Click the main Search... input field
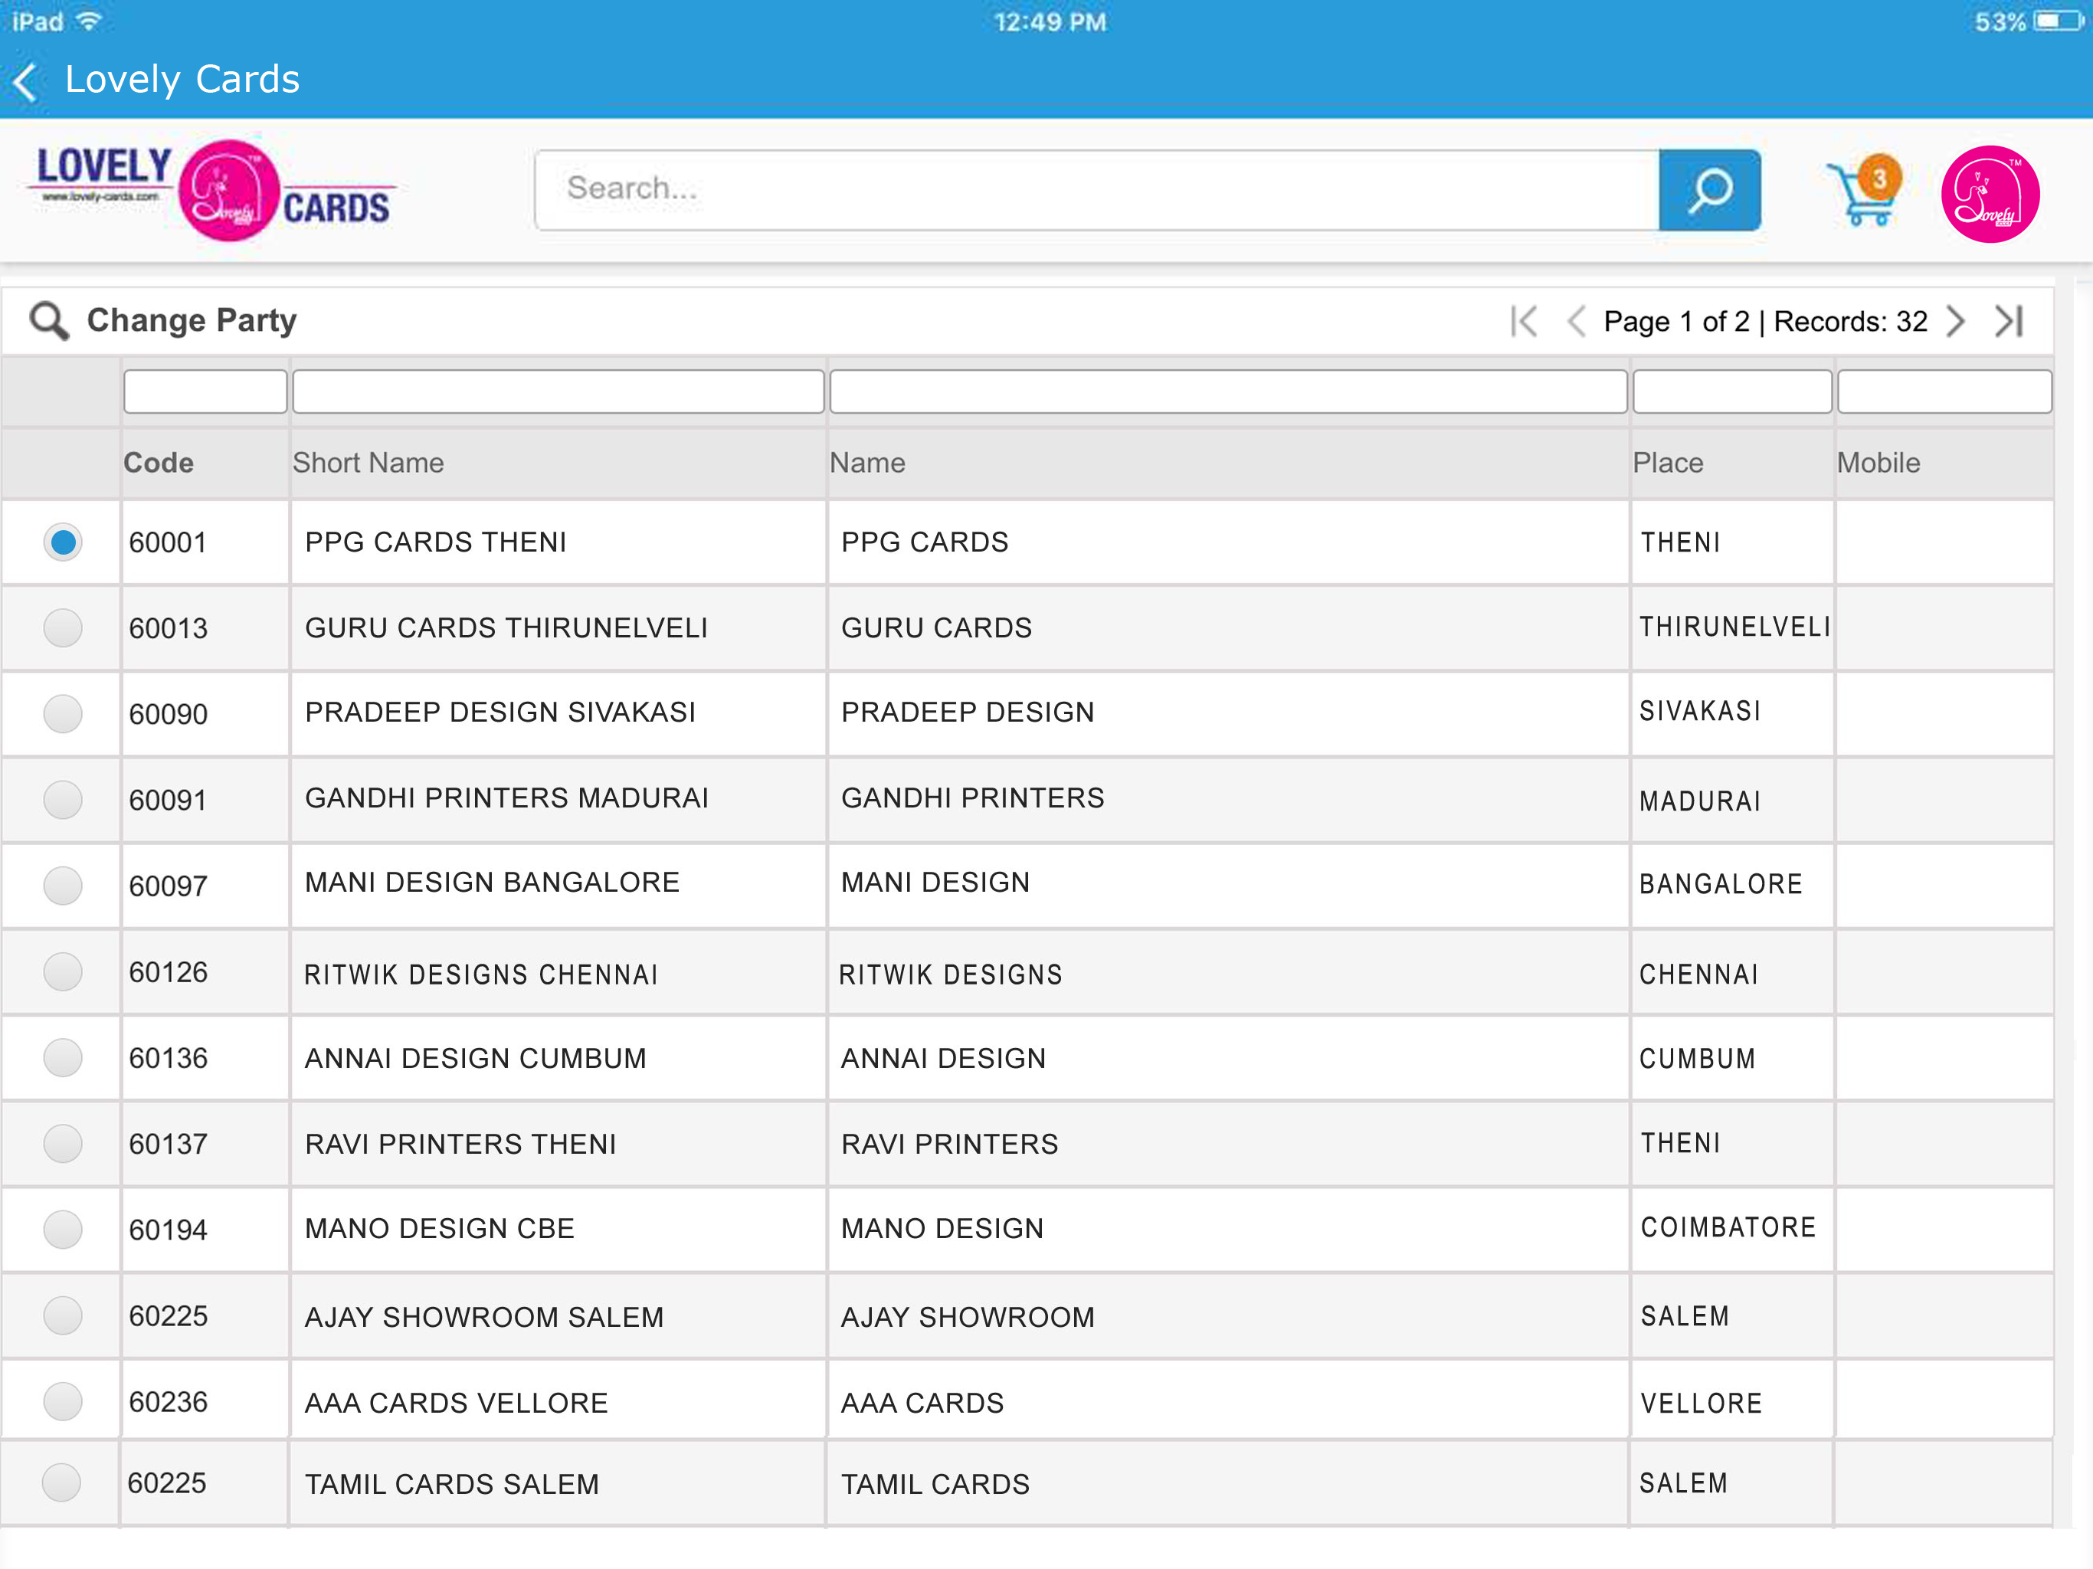Screen dimensions: 2093x1569 (1096, 190)
